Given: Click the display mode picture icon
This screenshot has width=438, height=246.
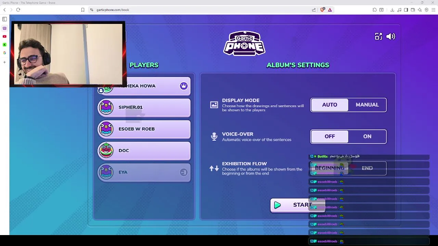Looking at the screenshot, I should [x=214, y=105].
